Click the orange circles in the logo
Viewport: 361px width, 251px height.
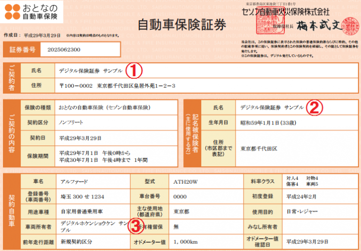pyautogui.click(x=14, y=13)
